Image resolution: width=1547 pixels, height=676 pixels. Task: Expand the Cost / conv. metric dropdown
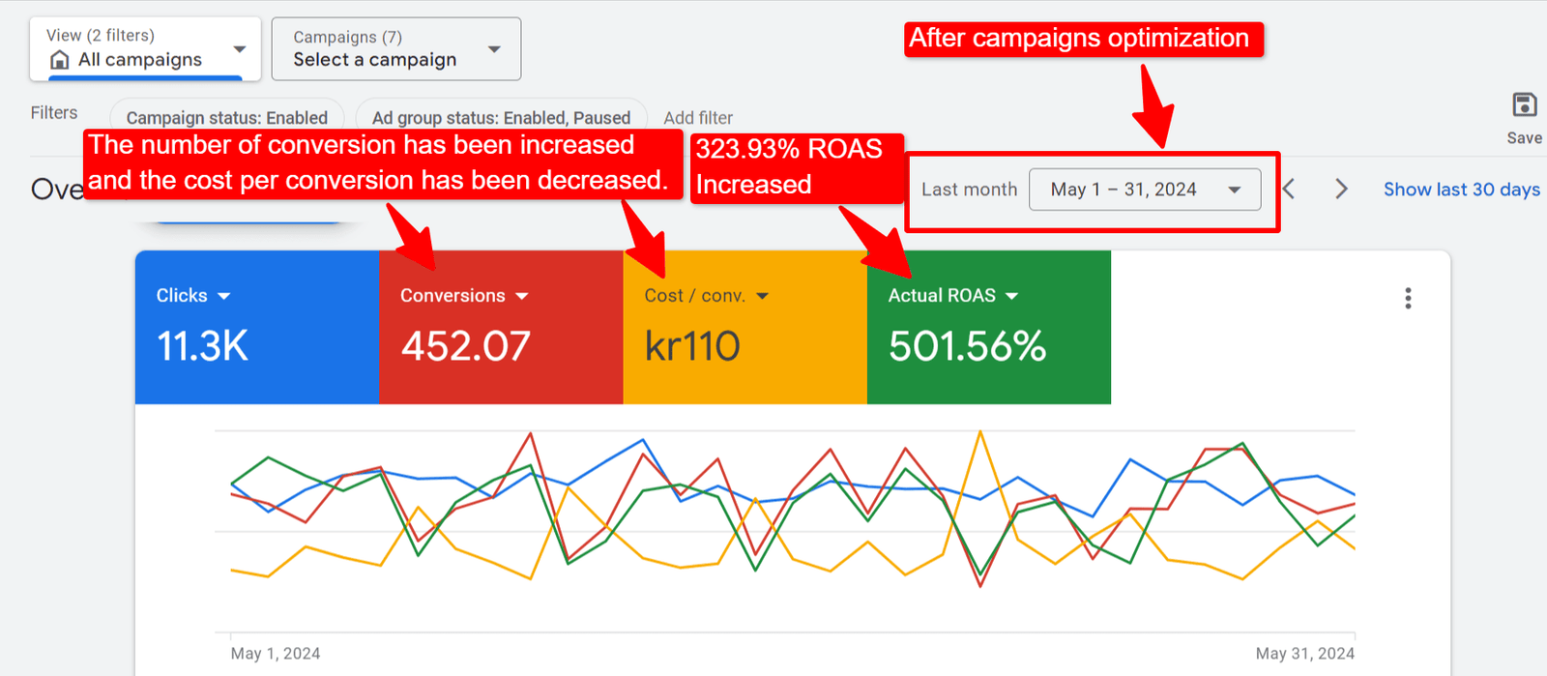762,296
